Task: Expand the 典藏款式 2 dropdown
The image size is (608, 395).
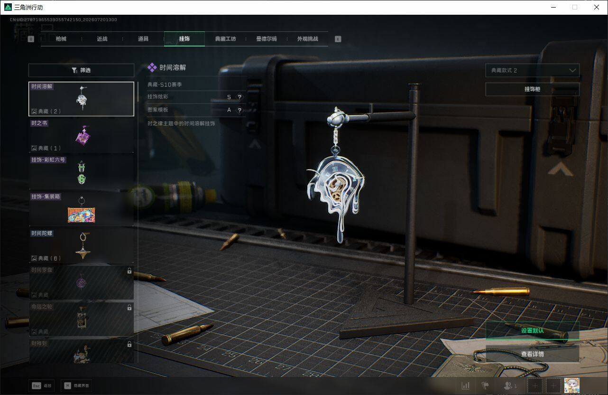Action: click(532, 70)
